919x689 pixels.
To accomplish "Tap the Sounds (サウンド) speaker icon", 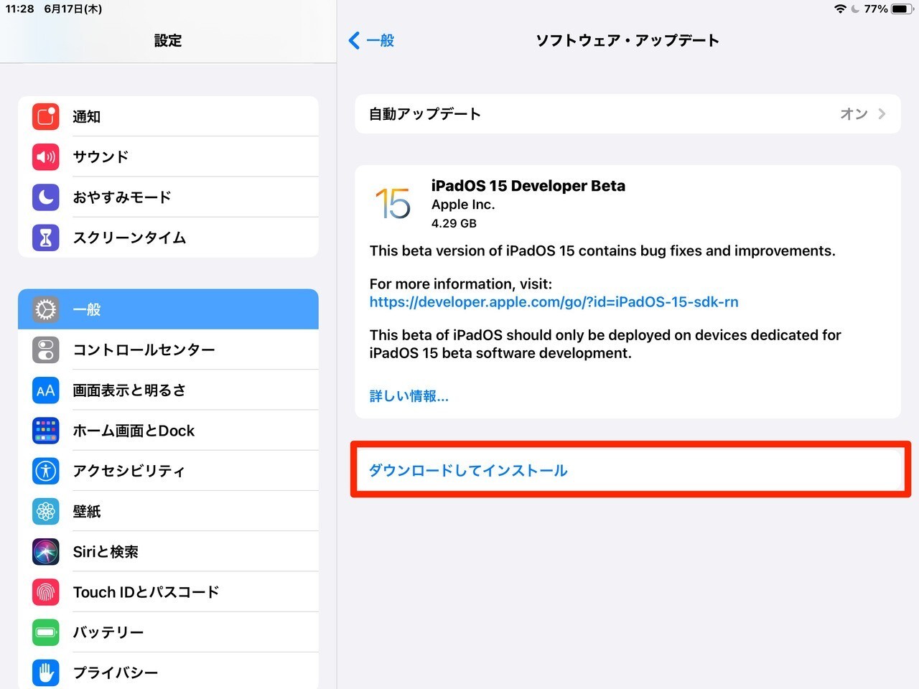I will (x=46, y=156).
